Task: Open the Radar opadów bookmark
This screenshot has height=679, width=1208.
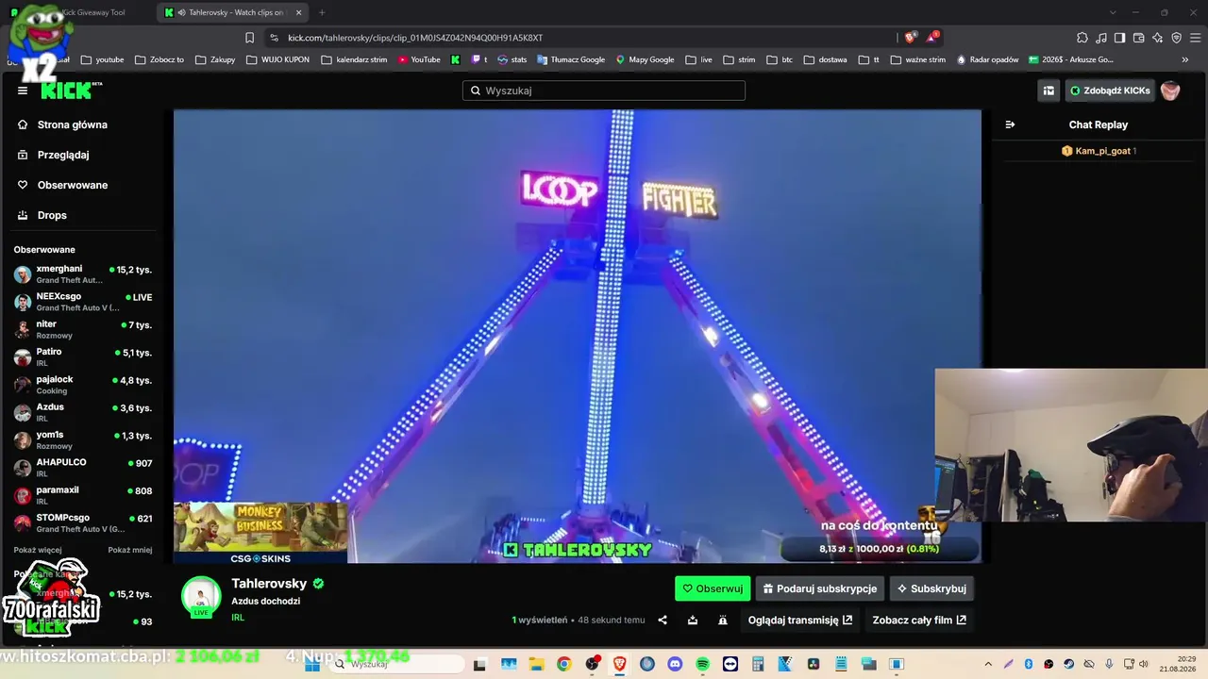Action: pyautogui.click(x=987, y=59)
